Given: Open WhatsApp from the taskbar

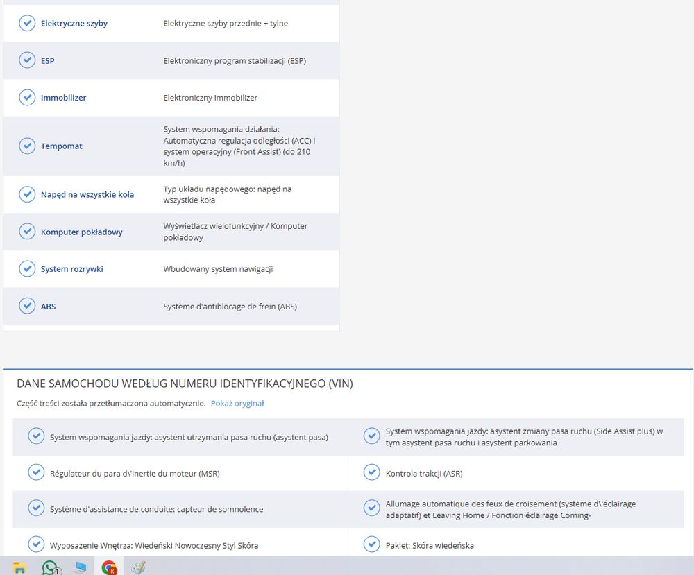Looking at the screenshot, I should pyautogui.click(x=51, y=567).
